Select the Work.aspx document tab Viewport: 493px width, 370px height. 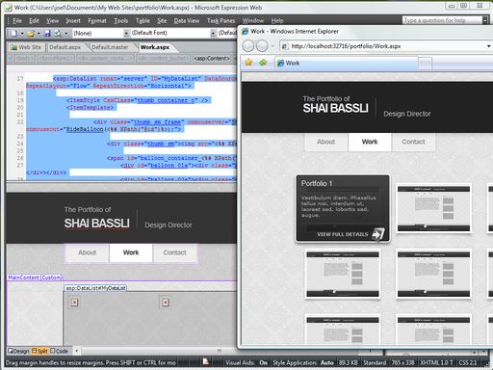pyautogui.click(x=155, y=47)
